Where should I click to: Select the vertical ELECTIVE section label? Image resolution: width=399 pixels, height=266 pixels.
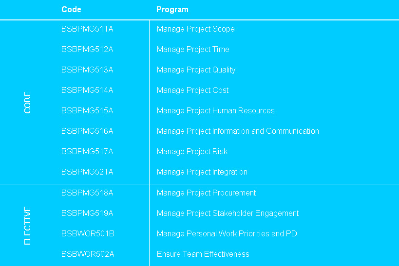tap(27, 226)
